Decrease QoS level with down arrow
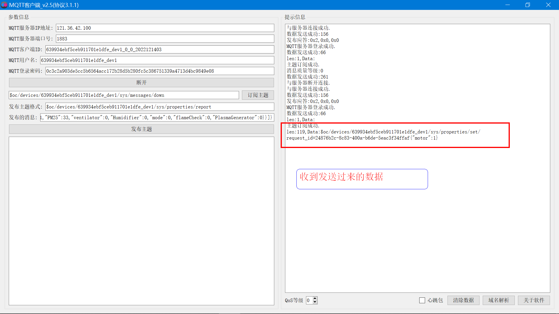 (315, 302)
